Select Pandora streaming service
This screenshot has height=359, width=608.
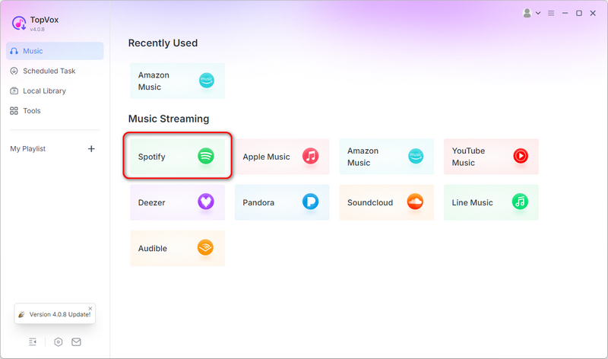(282, 202)
